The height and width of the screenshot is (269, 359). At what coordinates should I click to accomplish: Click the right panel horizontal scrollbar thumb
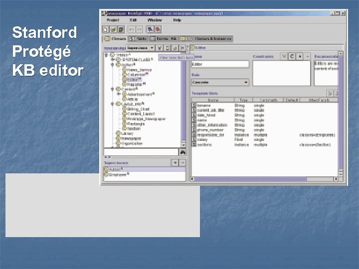click(x=250, y=179)
